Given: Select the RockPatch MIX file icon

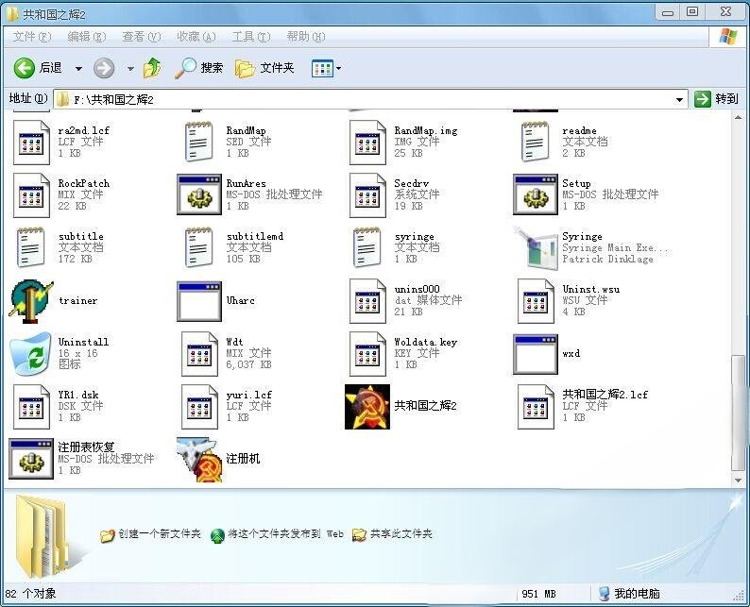Looking at the screenshot, I should pyautogui.click(x=31, y=195).
